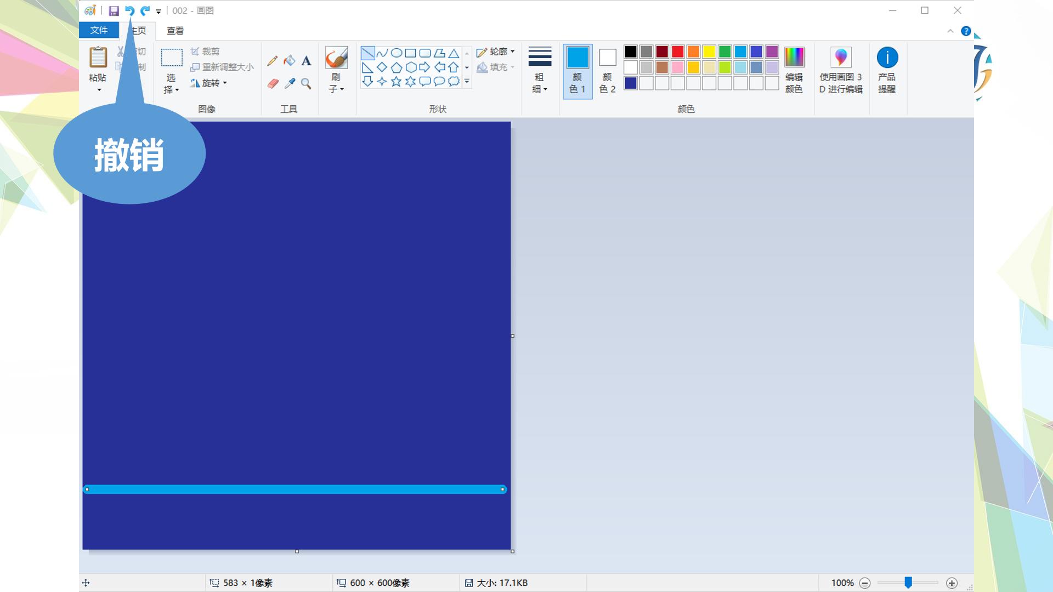The height and width of the screenshot is (592, 1053).
Task: Select the Fill bucket tool
Action: [289, 61]
